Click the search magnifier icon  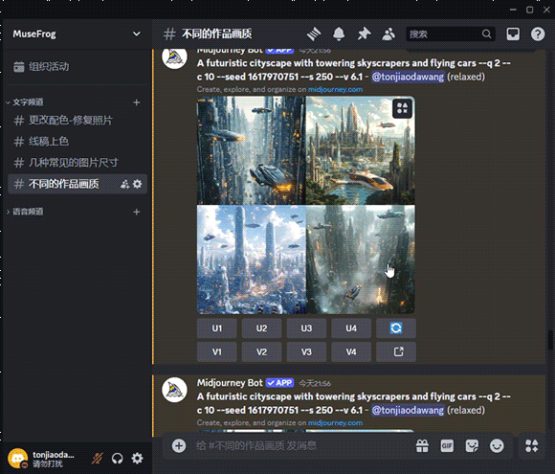click(x=486, y=34)
